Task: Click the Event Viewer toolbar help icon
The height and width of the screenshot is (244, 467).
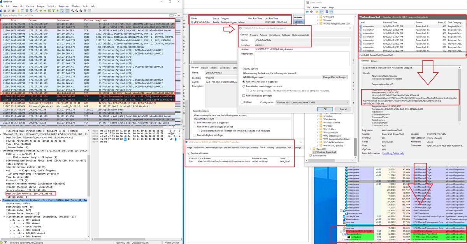Action: point(327,12)
